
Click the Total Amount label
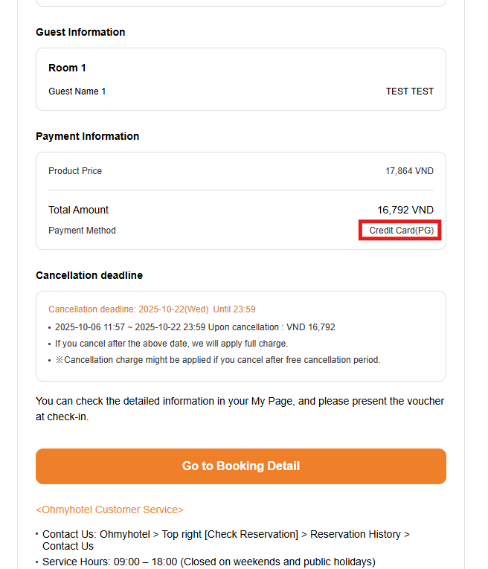click(78, 210)
